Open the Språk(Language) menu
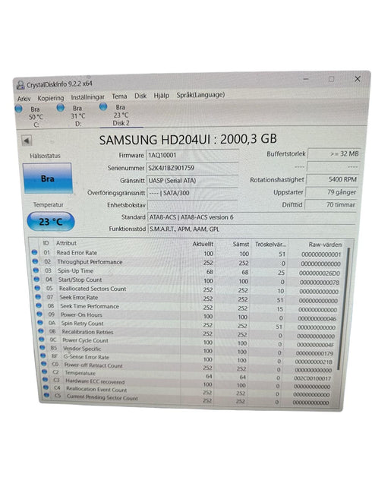This screenshot has height=496, width=372. click(x=200, y=95)
